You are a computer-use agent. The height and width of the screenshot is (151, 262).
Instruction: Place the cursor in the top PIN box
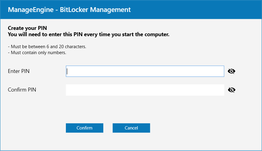[x=145, y=71]
